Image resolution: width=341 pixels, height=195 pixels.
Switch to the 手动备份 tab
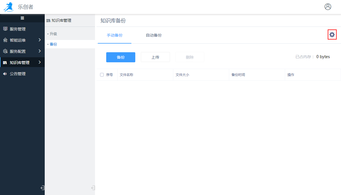coord(114,36)
